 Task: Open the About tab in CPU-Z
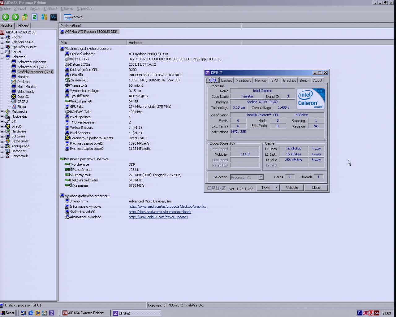[x=317, y=80]
